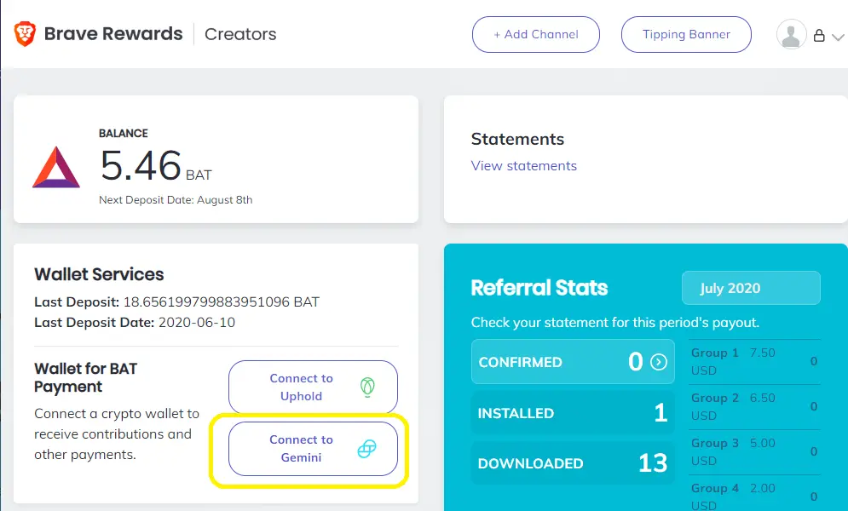Viewport: 848px width, 511px height.
Task: Click the Group 3 5.00 USD row
Action: point(754,452)
